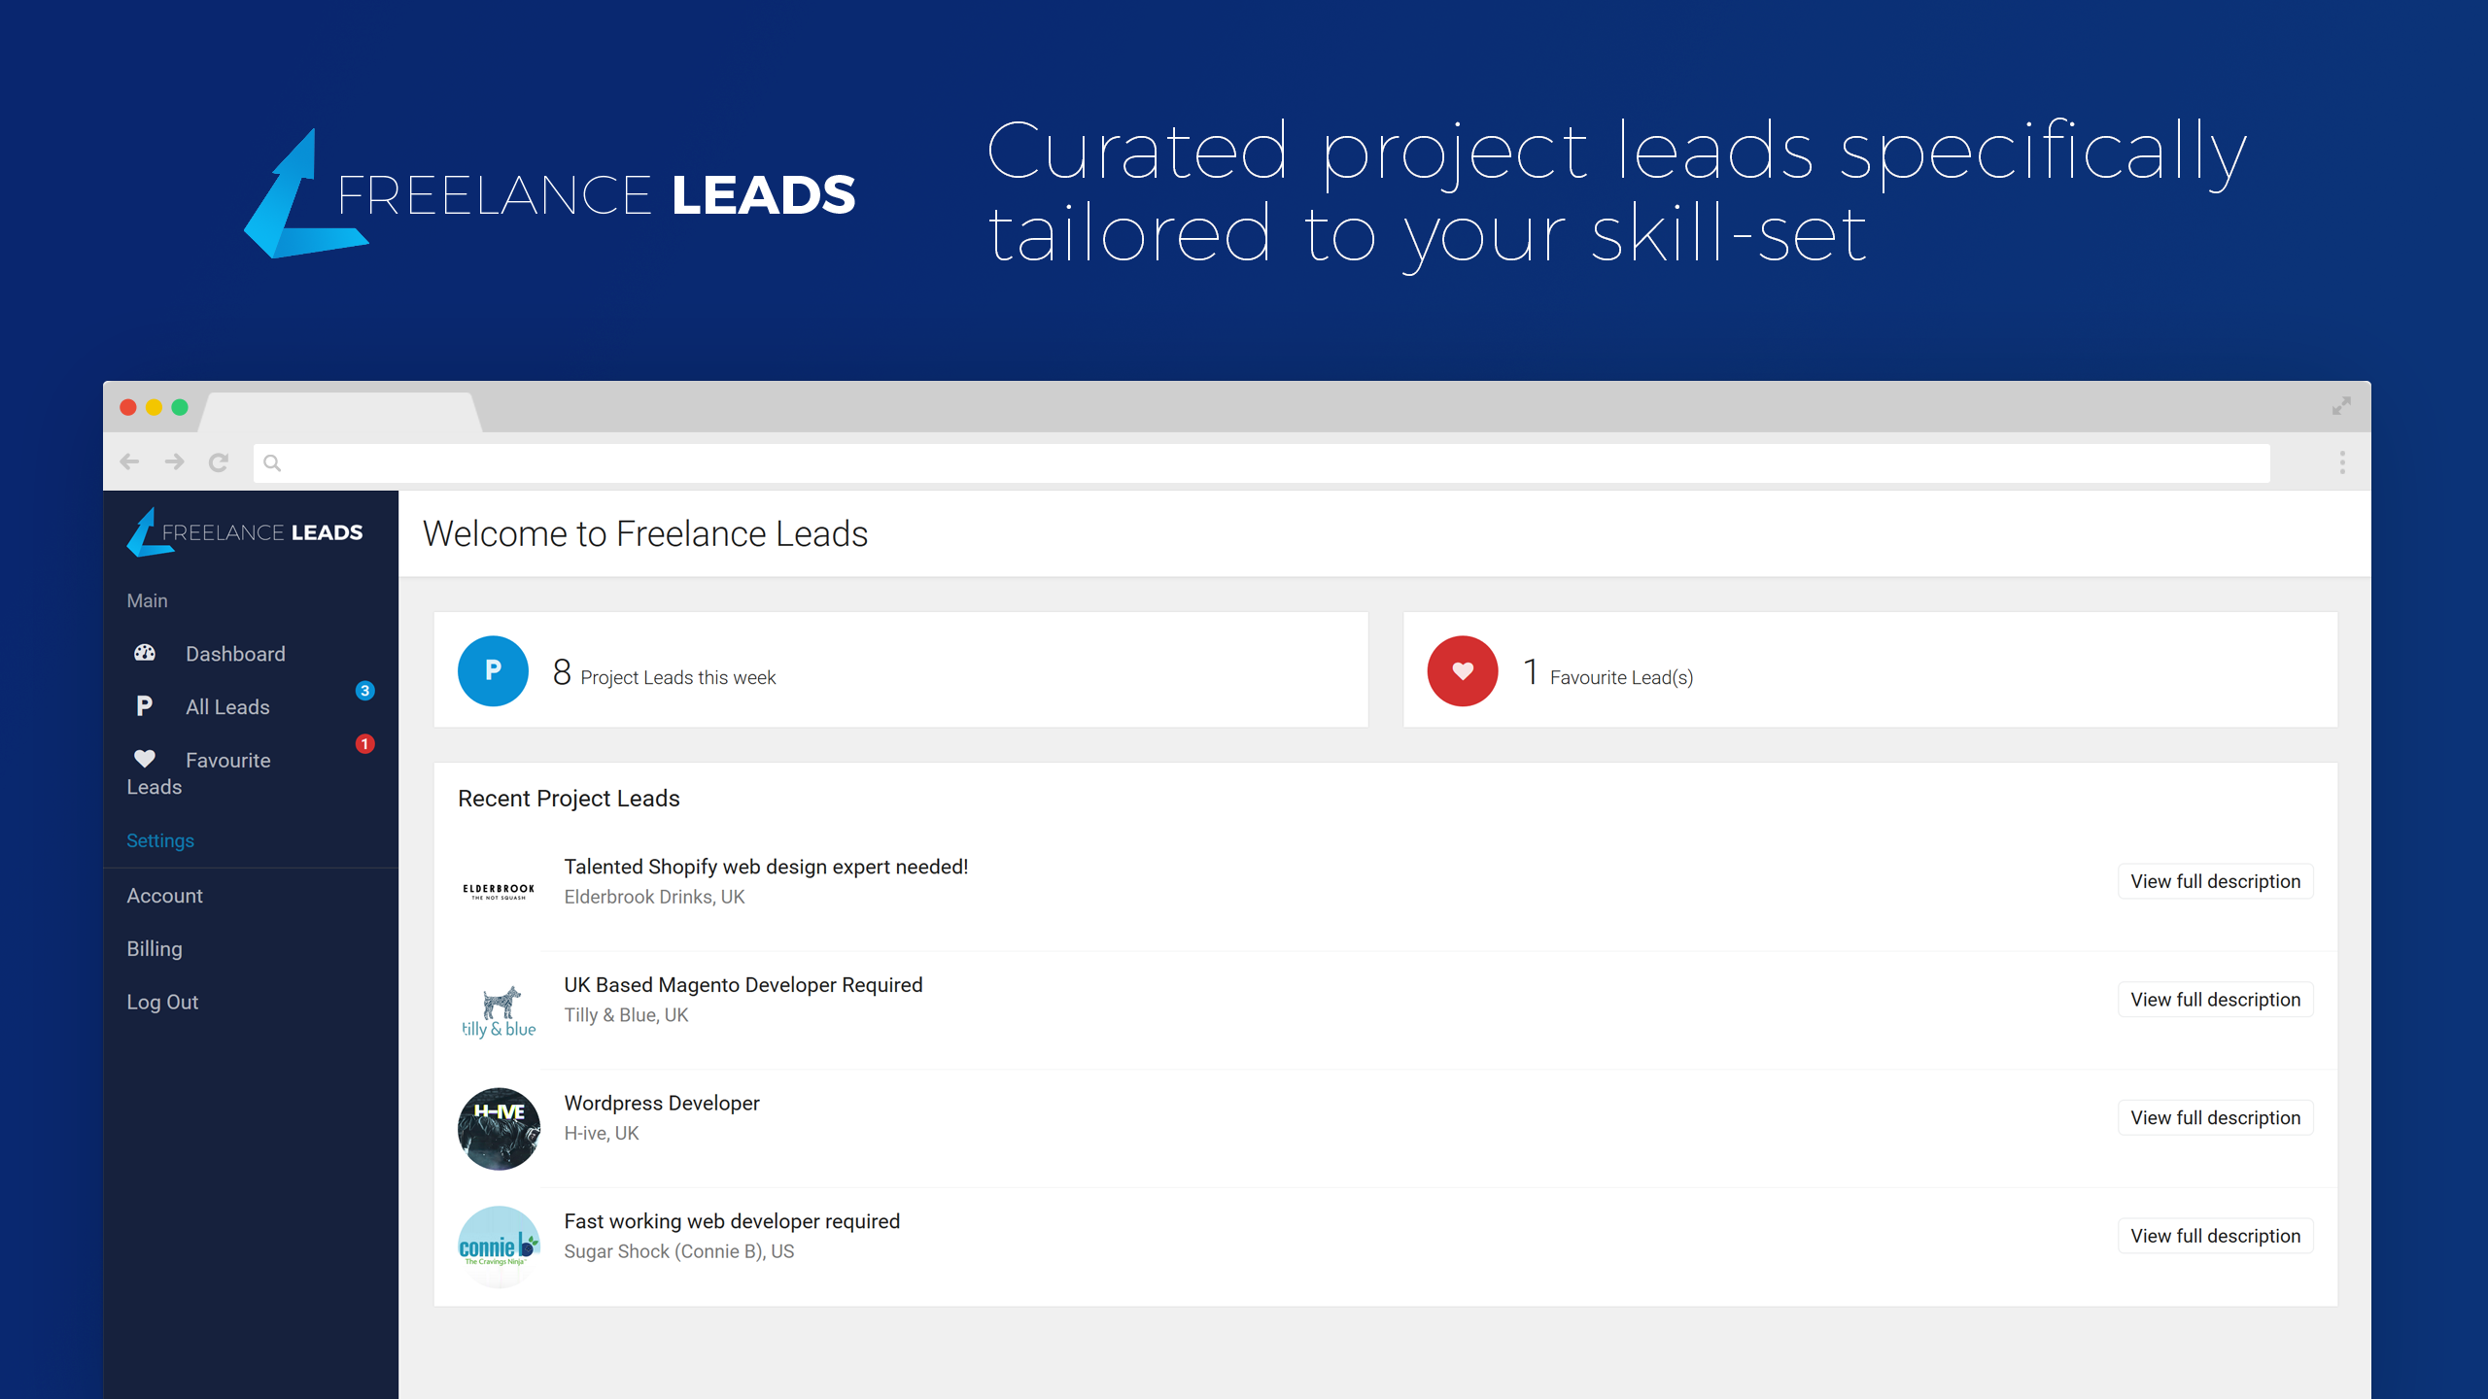Click the browser forward arrow icon
2488x1399 pixels.
tap(174, 462)
